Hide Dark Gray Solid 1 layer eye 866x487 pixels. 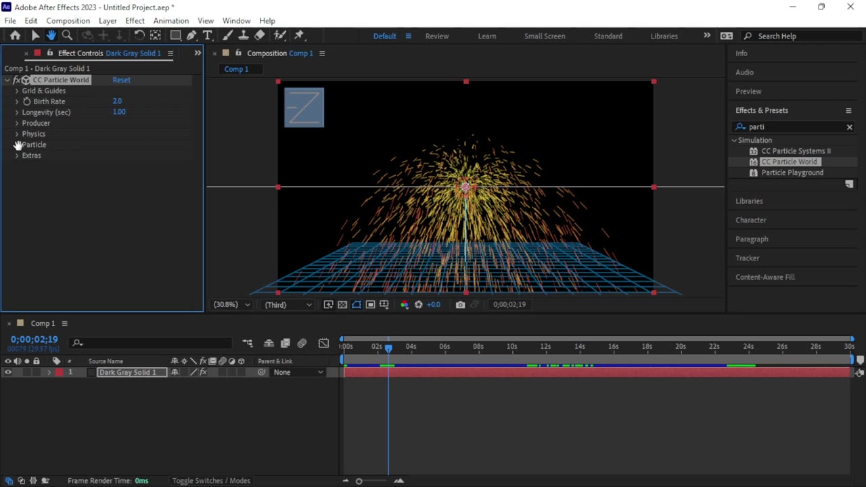(x=8, y=373)
